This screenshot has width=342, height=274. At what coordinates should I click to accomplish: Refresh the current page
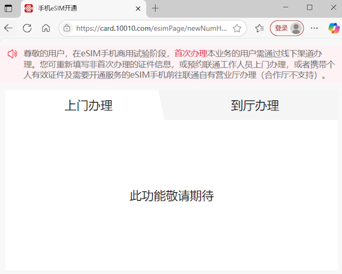click(27, 28)
